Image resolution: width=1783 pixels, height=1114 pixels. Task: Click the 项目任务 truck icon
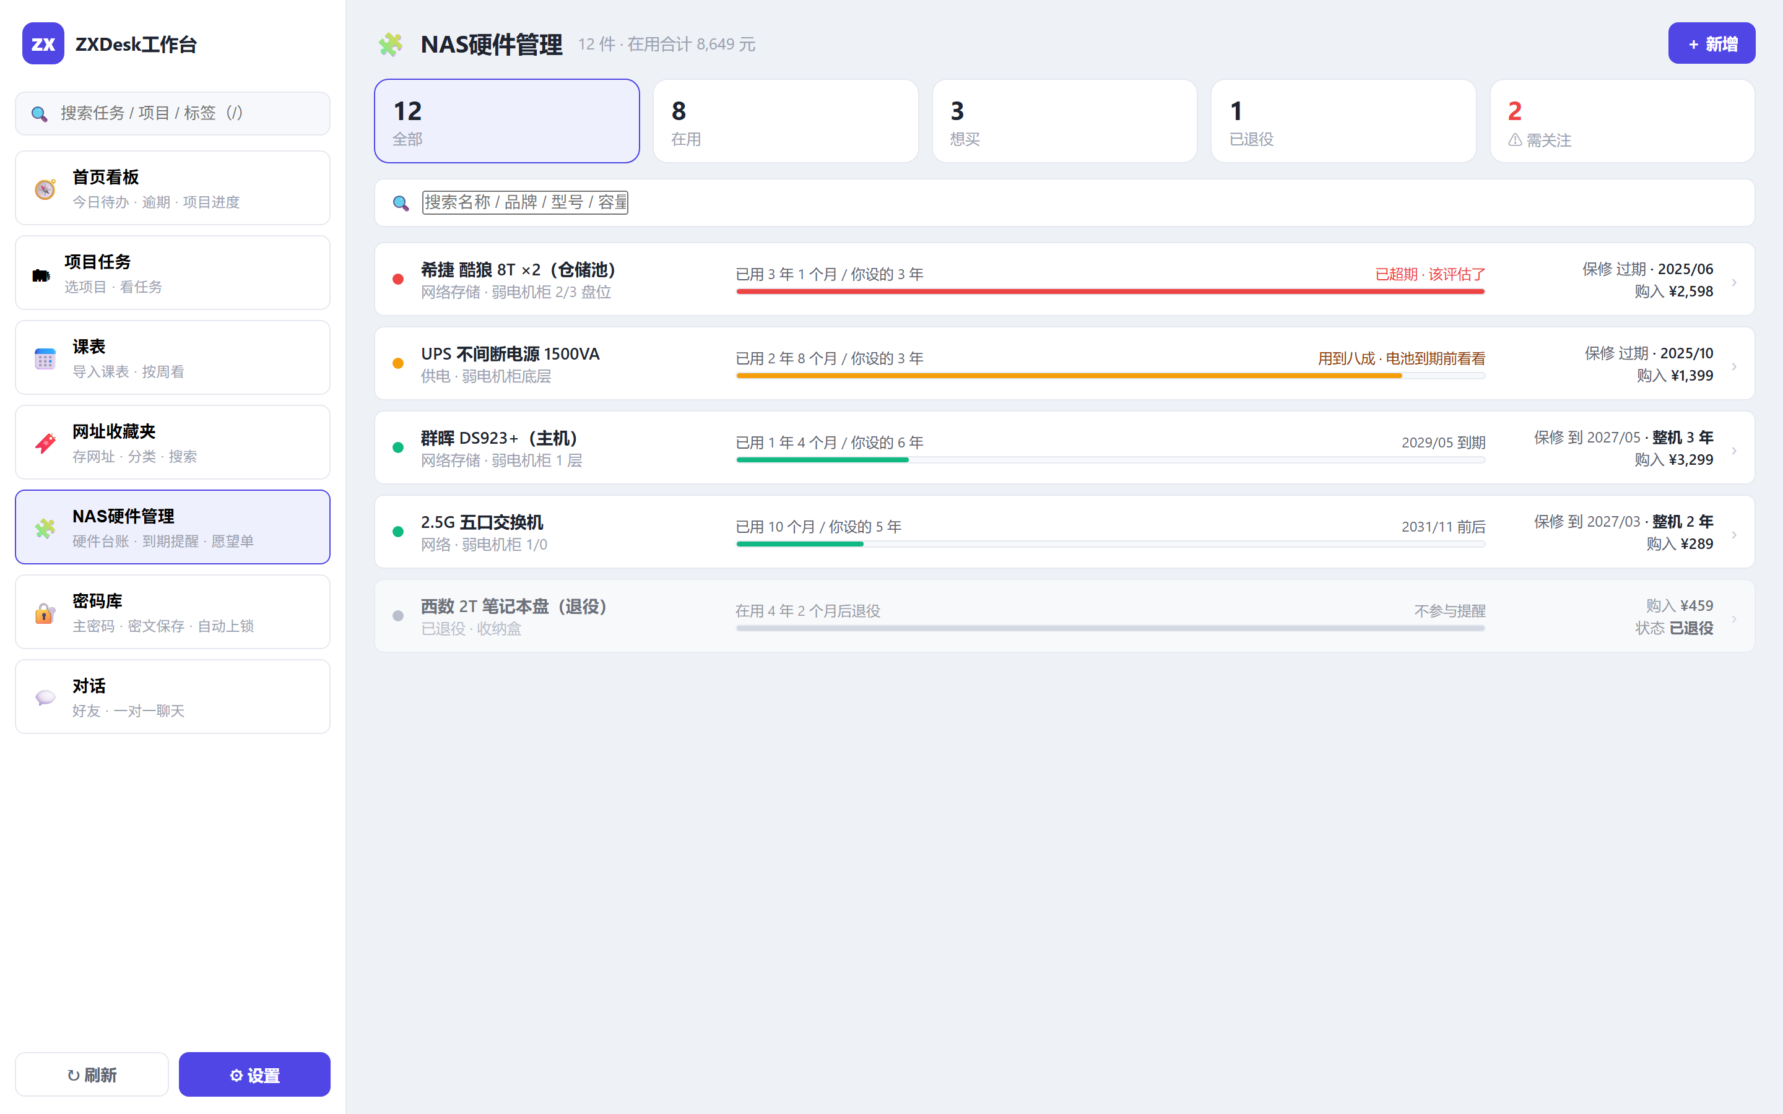pyautogui.click(x=41, y=275)
